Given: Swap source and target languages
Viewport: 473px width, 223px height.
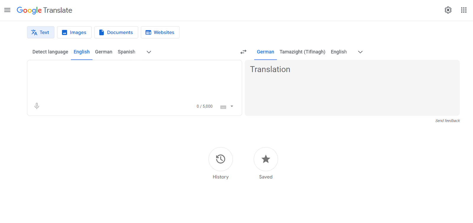Looking at the screenshot, I should (243, 52).
